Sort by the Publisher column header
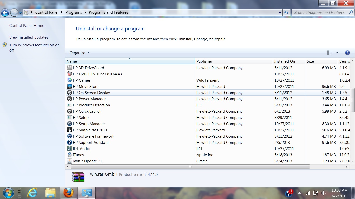The height and width of the screenshot is (199, 355). click(234, 61)
